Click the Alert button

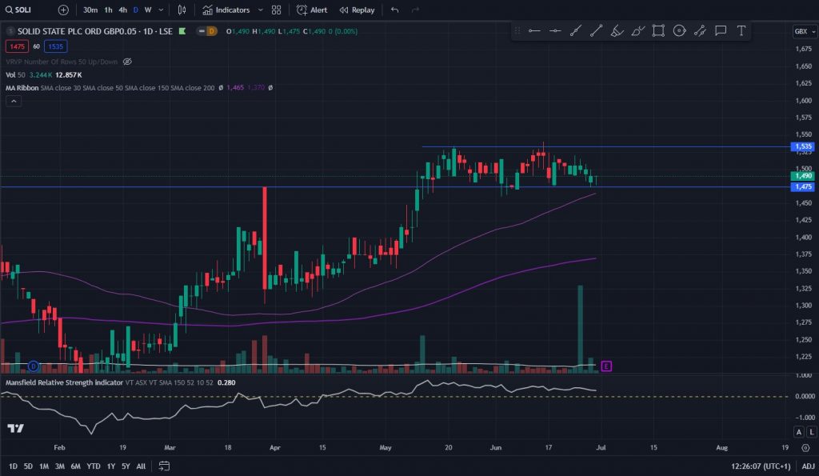click(x=312, y=10)
